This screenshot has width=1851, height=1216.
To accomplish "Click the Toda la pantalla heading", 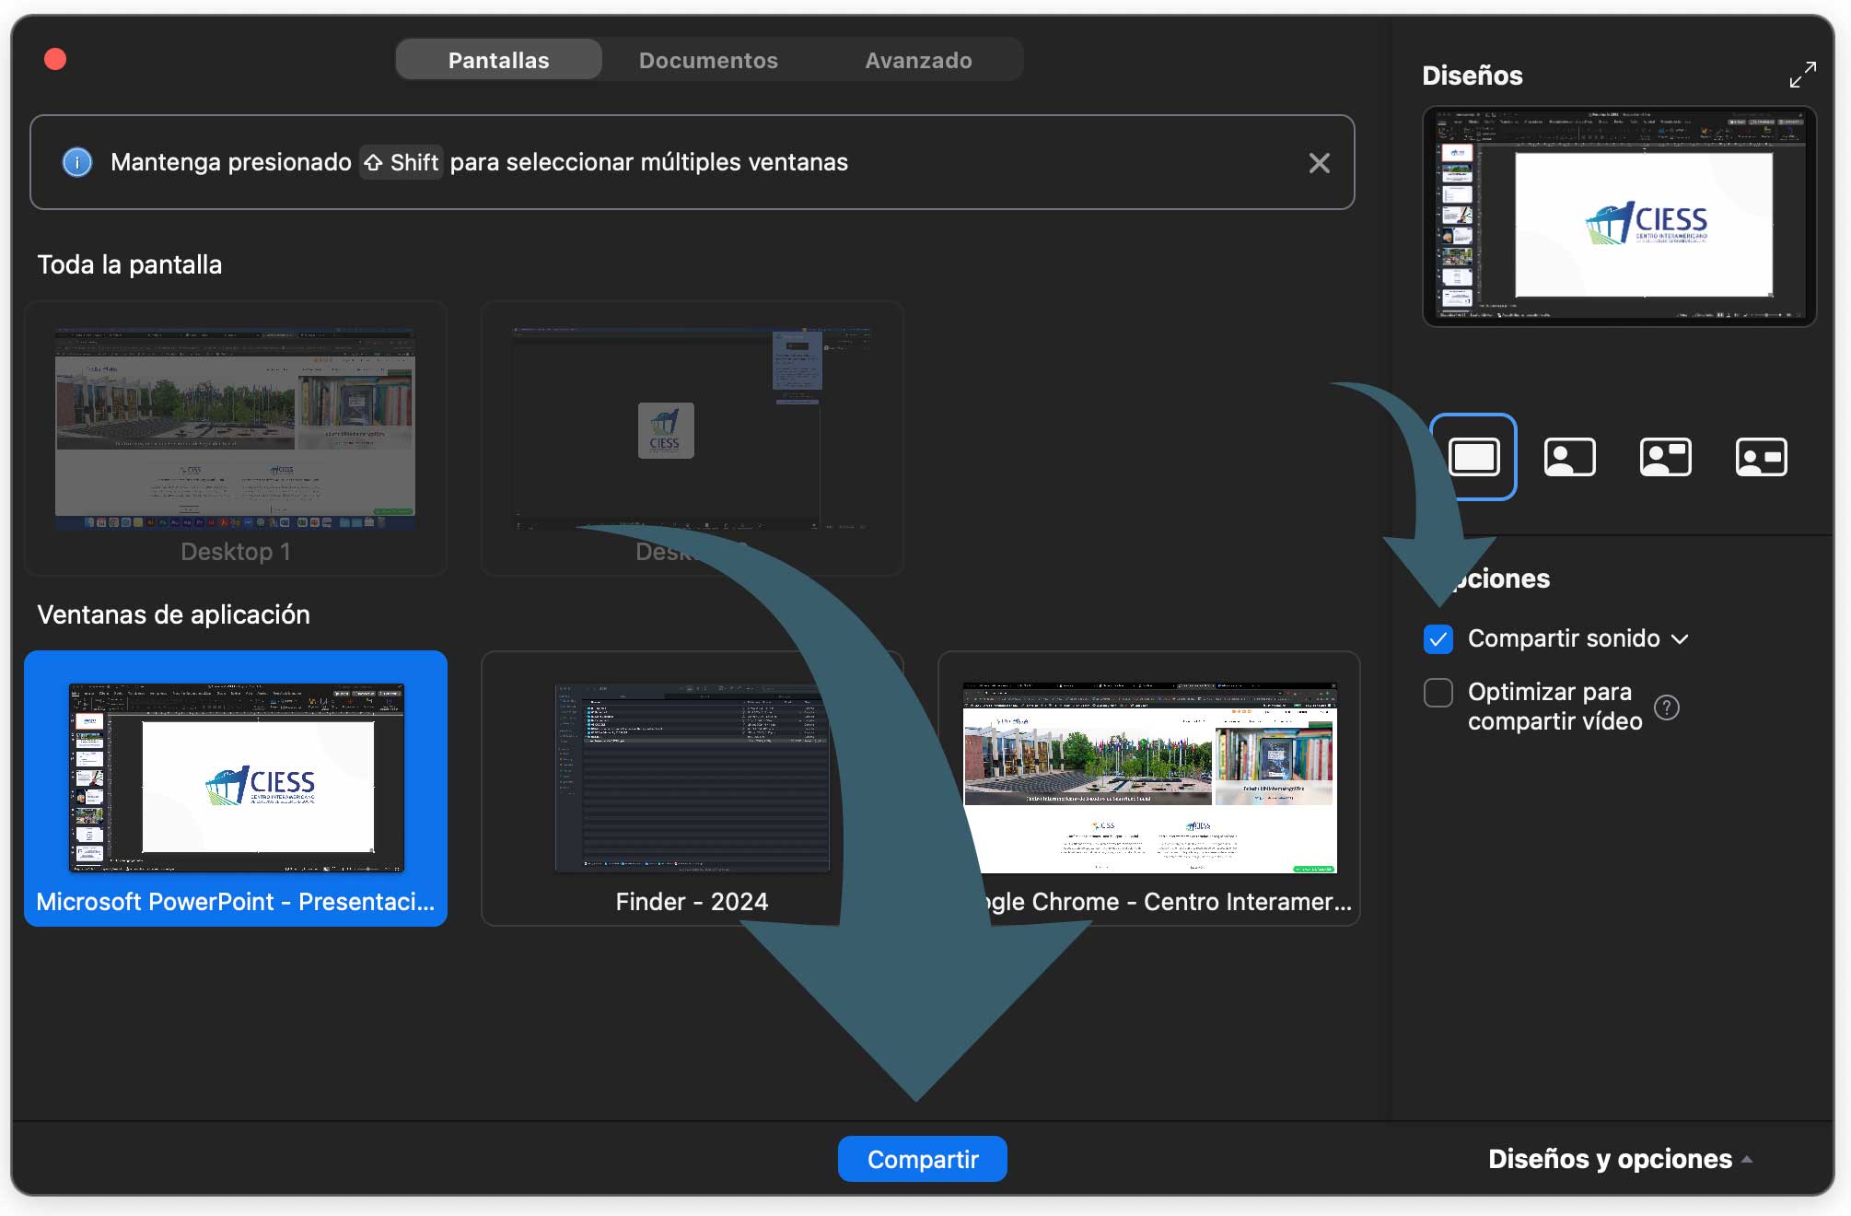I will click(130, 265).
